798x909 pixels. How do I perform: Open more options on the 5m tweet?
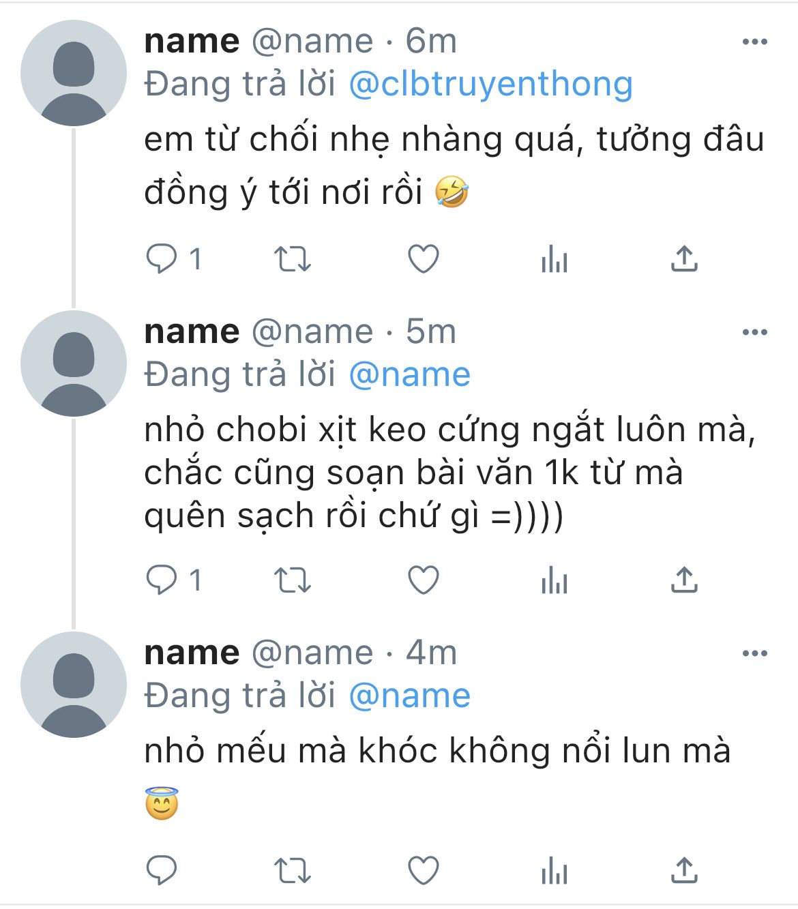754,333
